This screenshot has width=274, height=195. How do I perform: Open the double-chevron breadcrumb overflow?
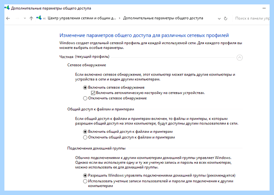coord(44,19)
